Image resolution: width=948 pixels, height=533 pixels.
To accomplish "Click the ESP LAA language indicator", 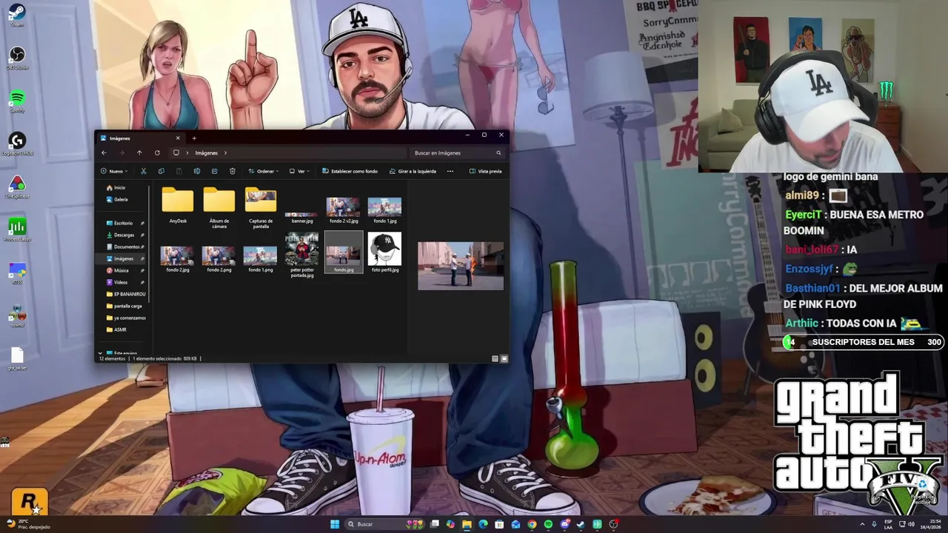I will pyautogui.click(x=889, y=524).
